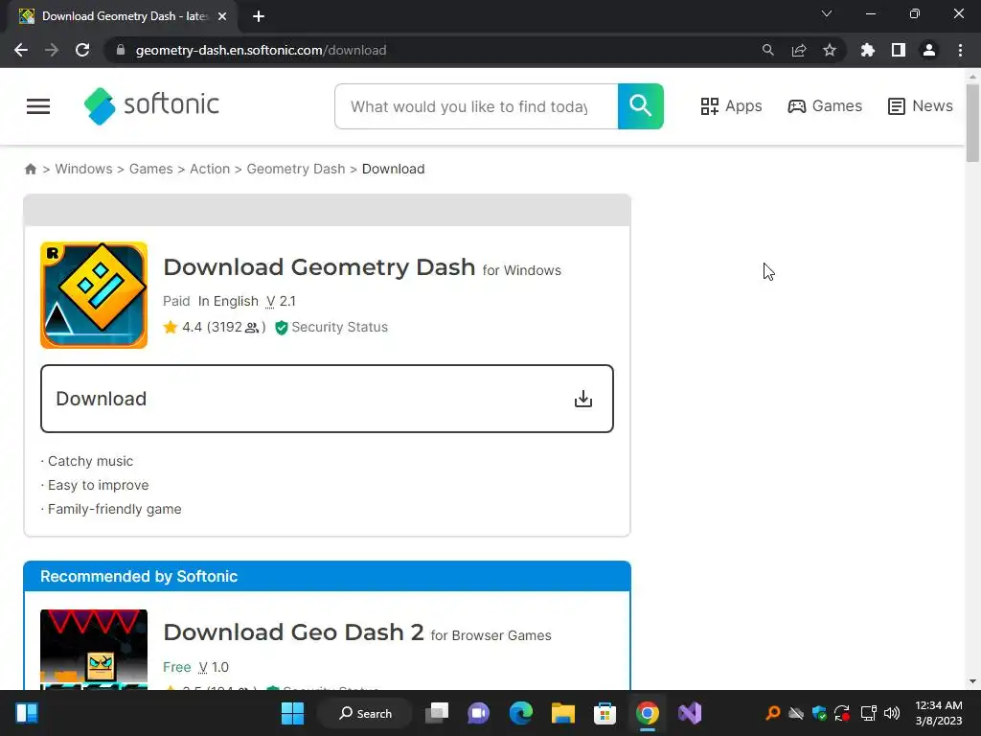981x736 pixels.
Task: Click the Windows Security tray icon
Action: click(x=819, y=713)
